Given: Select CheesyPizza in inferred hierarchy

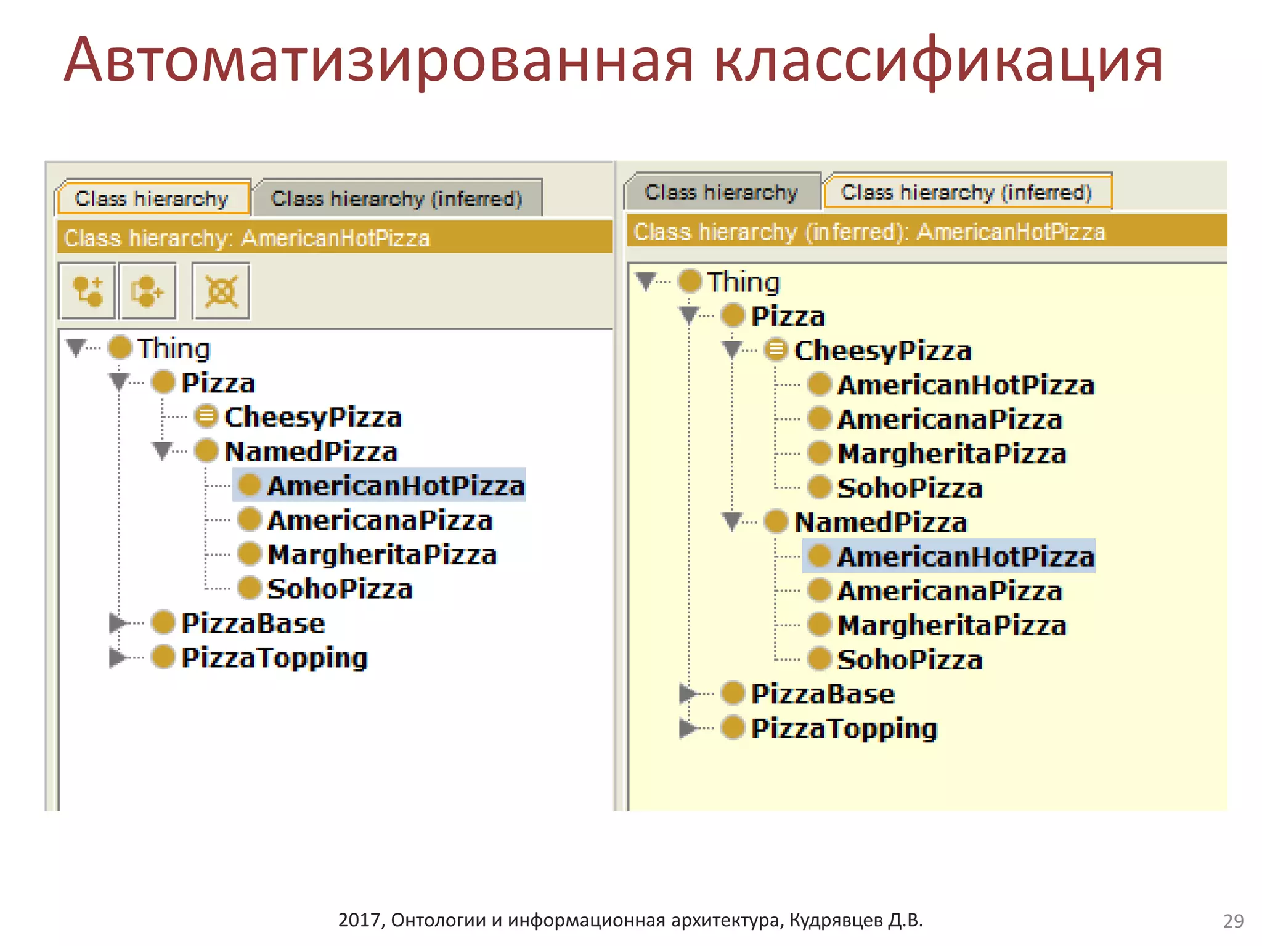Looking at the screenshot, I should (x=883, y=351).
